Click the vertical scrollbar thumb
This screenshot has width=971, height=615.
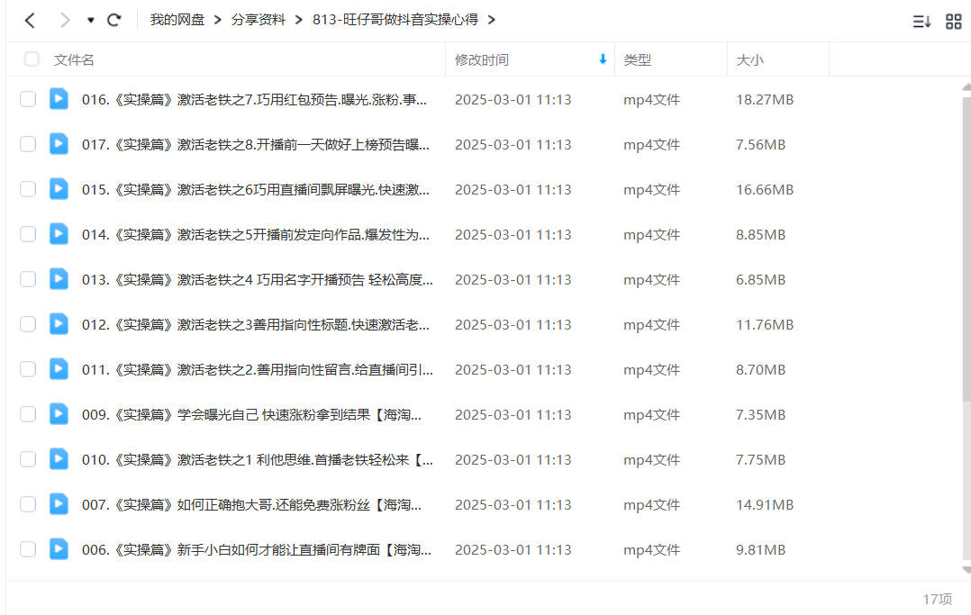pos(966,249)
